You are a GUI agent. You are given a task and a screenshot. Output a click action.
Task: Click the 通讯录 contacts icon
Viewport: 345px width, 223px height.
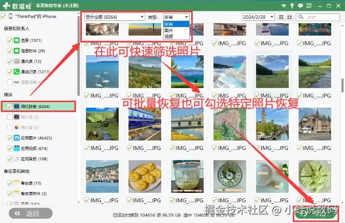[17, 61]
